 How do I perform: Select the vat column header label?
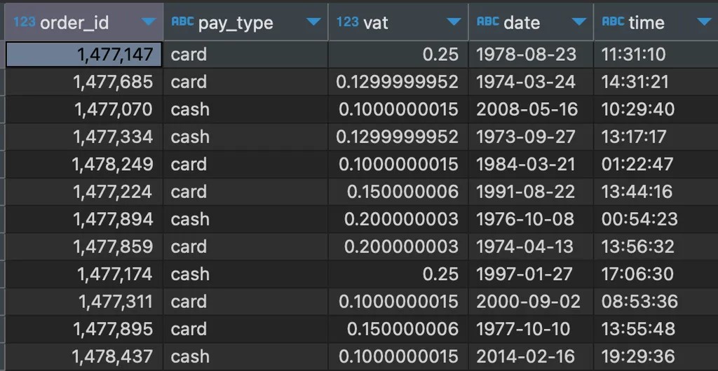pos(376,23)
